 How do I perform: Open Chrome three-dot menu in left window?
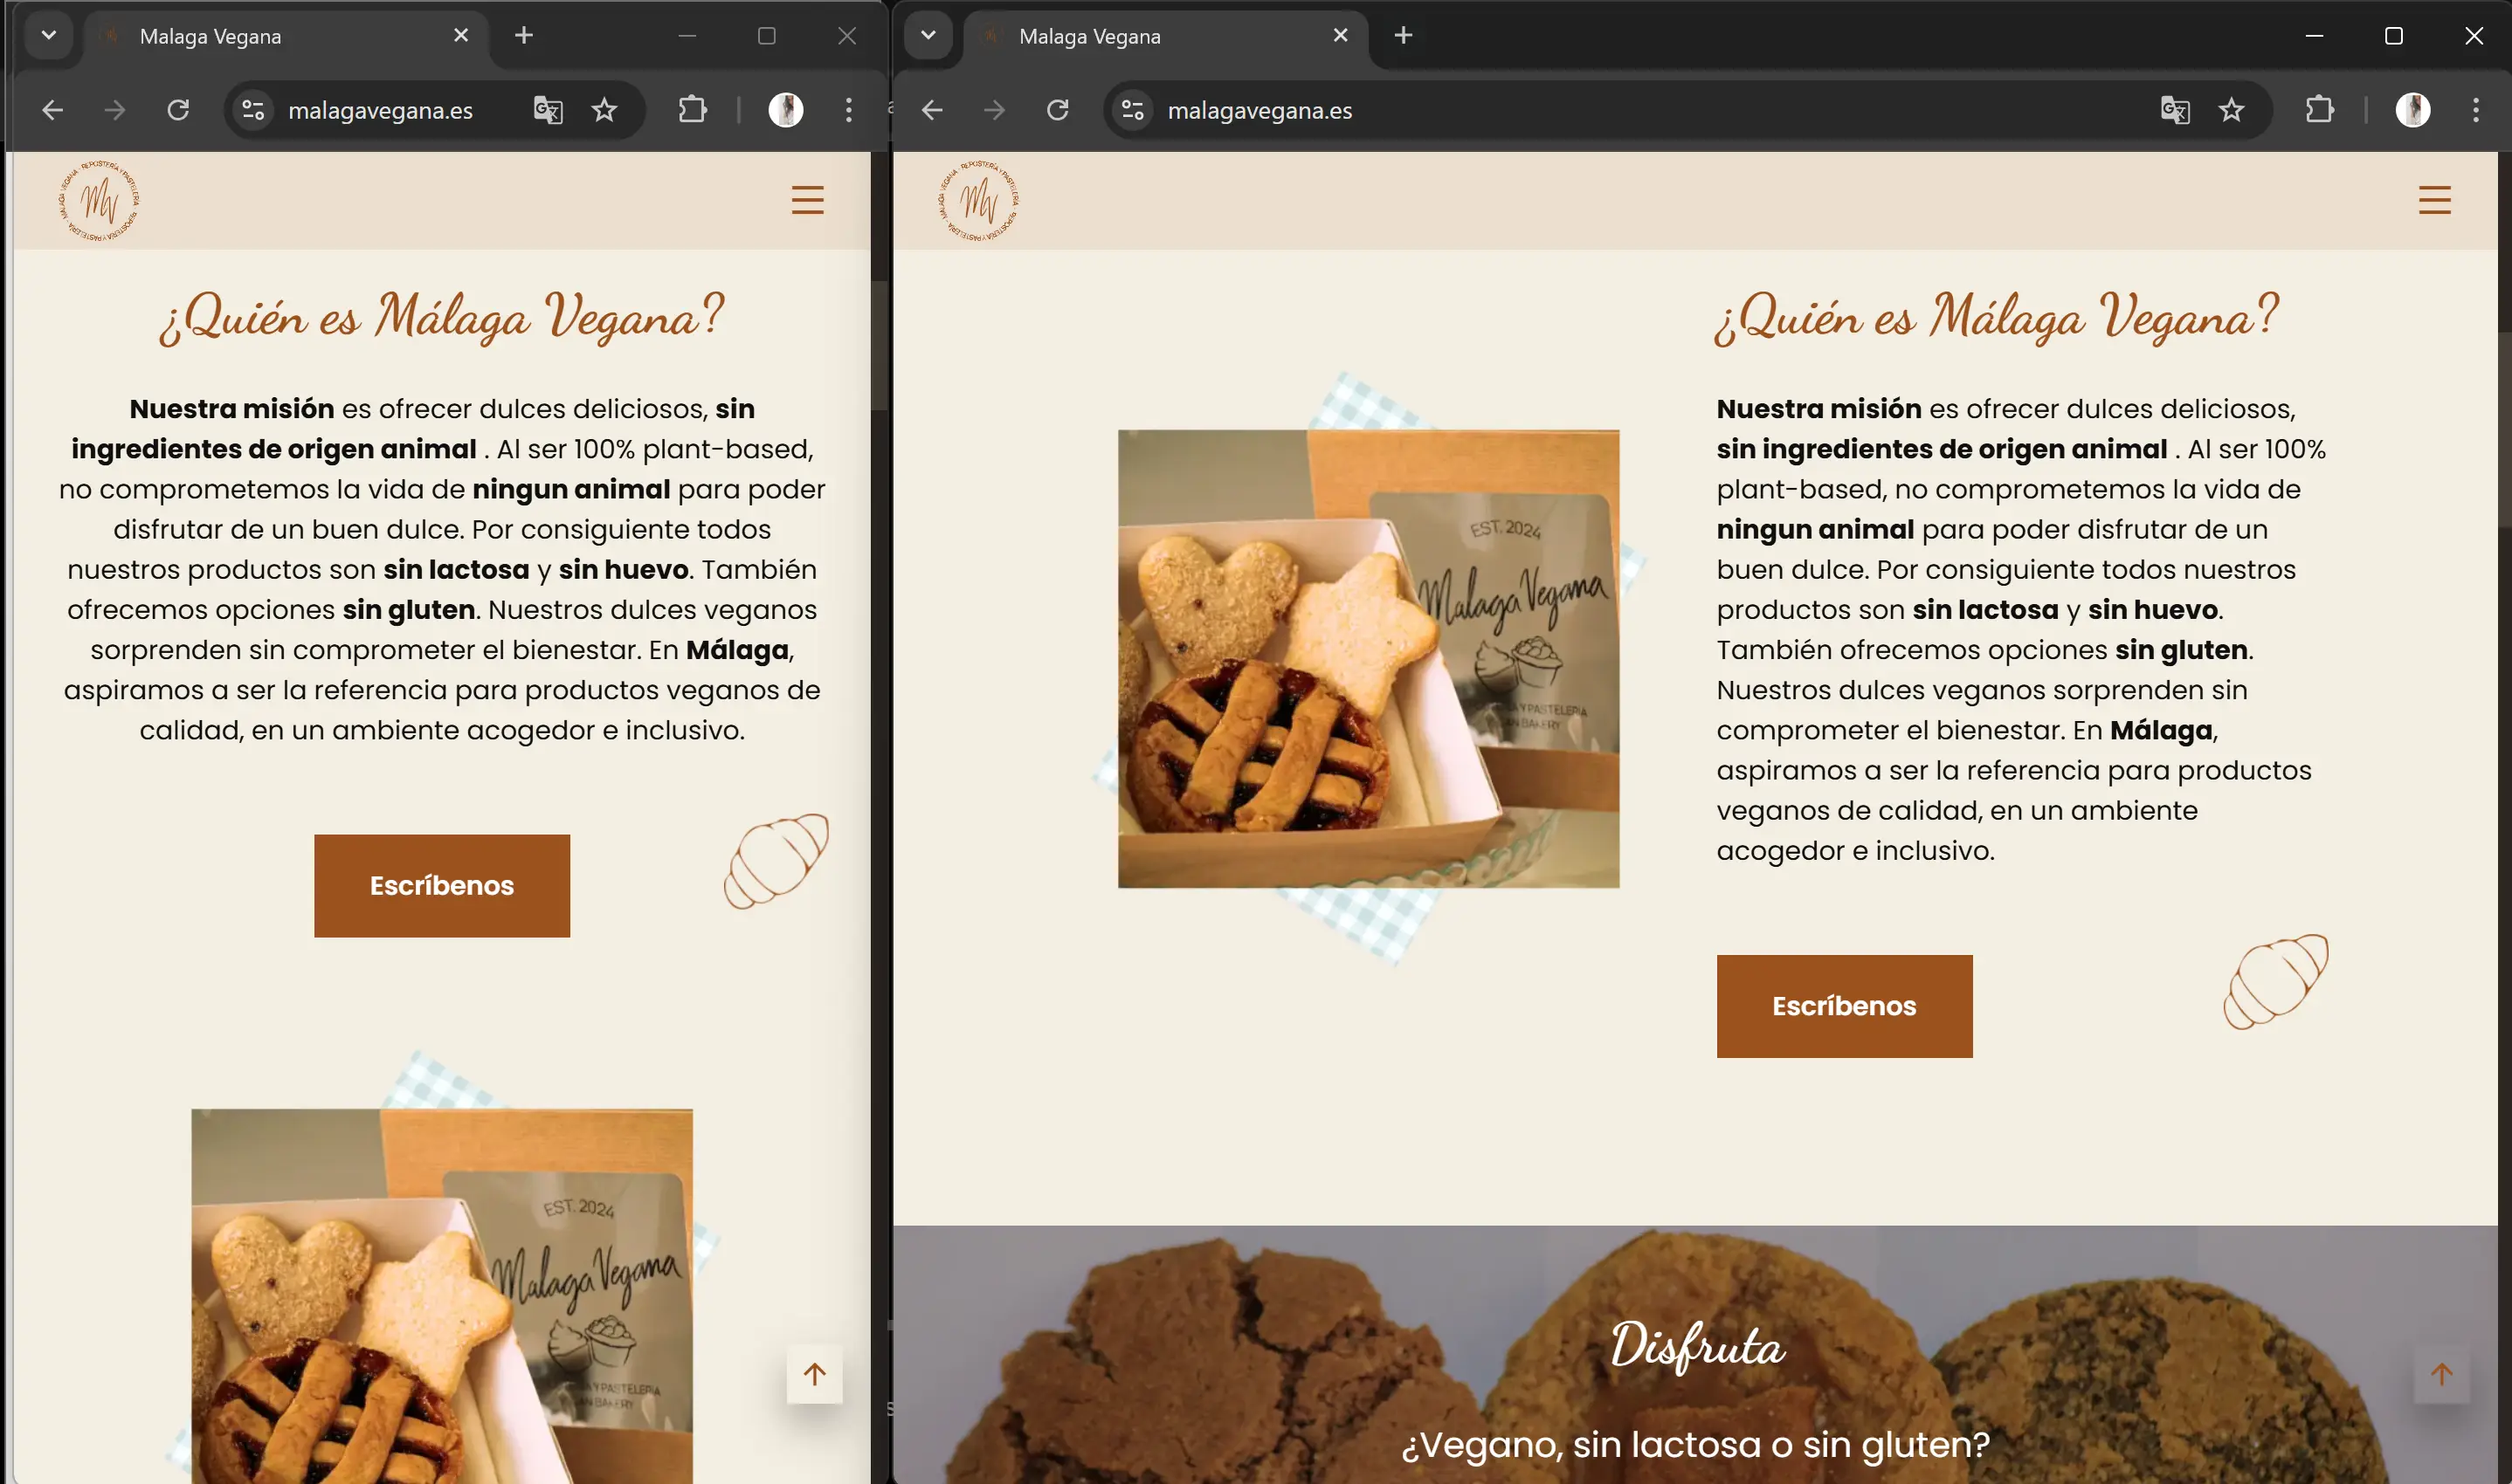[848, 110]
